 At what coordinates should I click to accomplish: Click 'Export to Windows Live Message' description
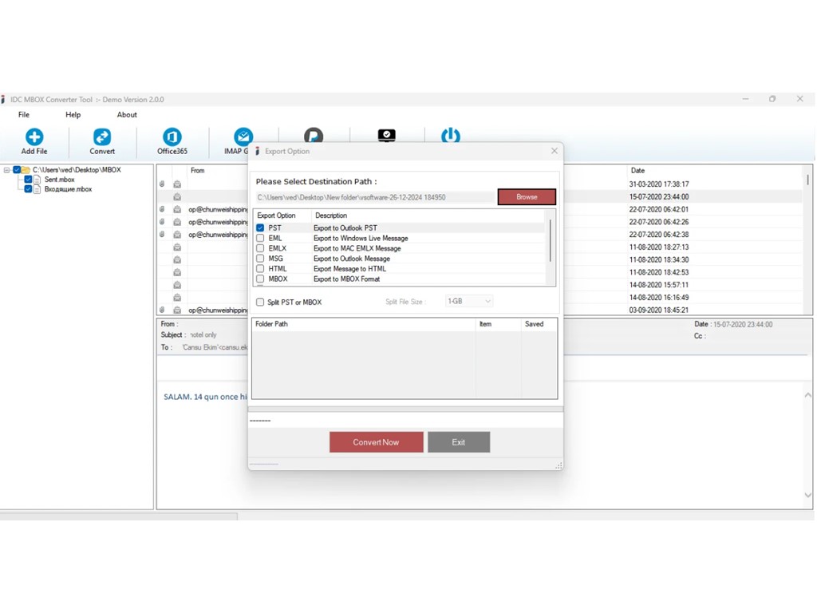pyautogui.click(x=361, y=238)
